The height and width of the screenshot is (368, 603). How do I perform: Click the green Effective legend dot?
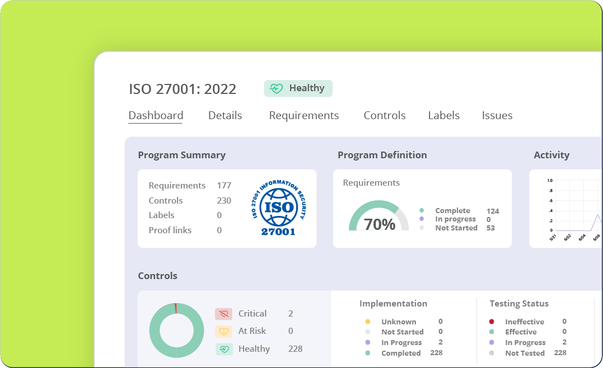coord(492,332)
